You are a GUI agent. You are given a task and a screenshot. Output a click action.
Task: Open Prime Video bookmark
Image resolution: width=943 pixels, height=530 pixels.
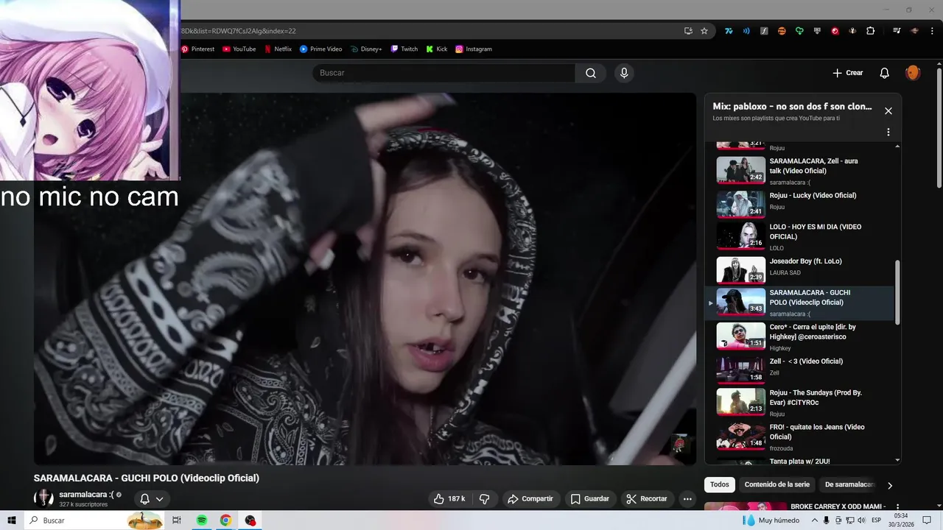(321, 49)
